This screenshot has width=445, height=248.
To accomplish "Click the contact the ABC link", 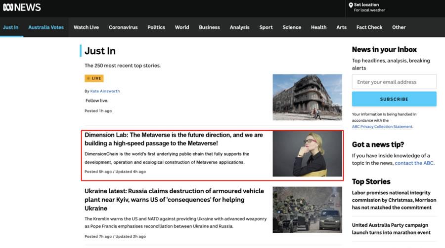I will coord(414,163).
